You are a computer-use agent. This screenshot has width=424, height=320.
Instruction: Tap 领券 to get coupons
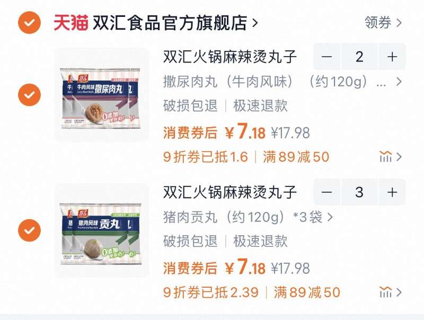click(383, 23)
